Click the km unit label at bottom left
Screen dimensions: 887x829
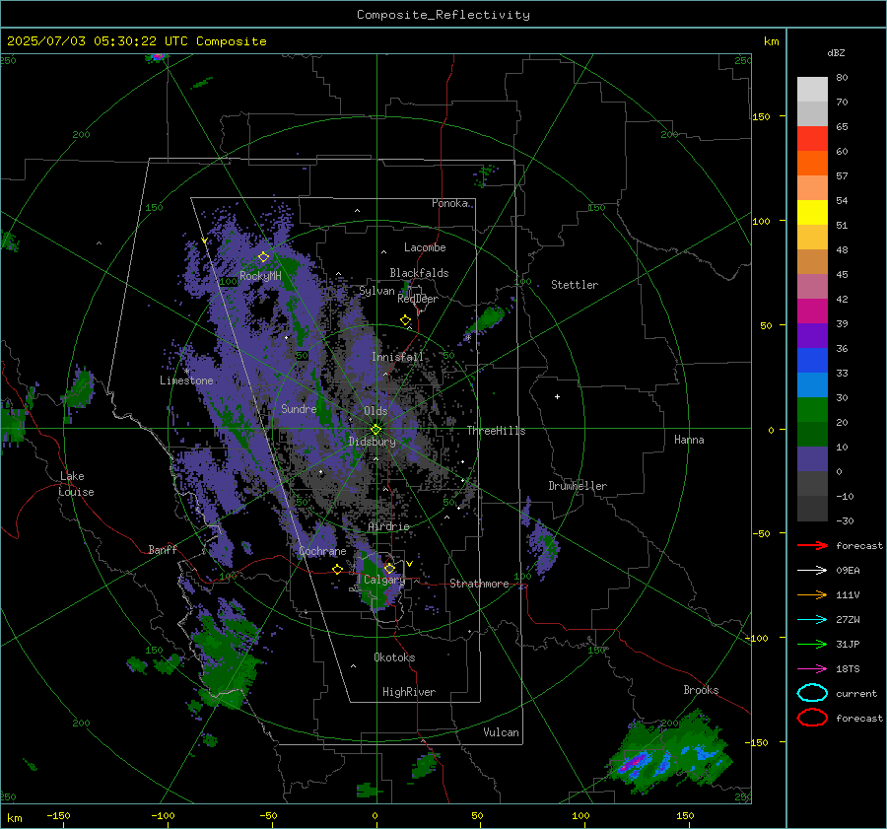tap(14, 818)
